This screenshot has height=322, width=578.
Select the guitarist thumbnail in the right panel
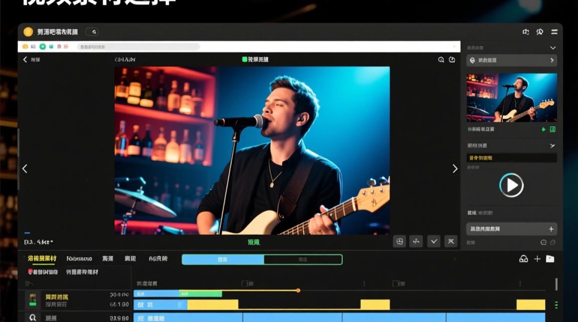[512, 97]
